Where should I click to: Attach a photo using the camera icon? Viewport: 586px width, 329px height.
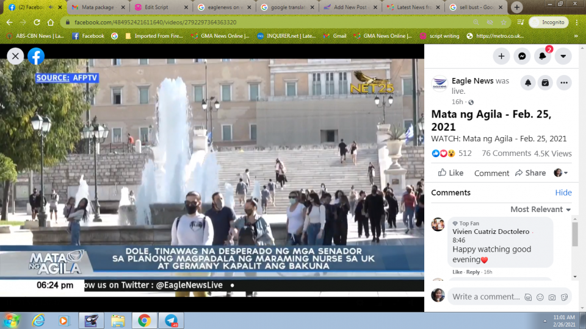tap(552, 297)
